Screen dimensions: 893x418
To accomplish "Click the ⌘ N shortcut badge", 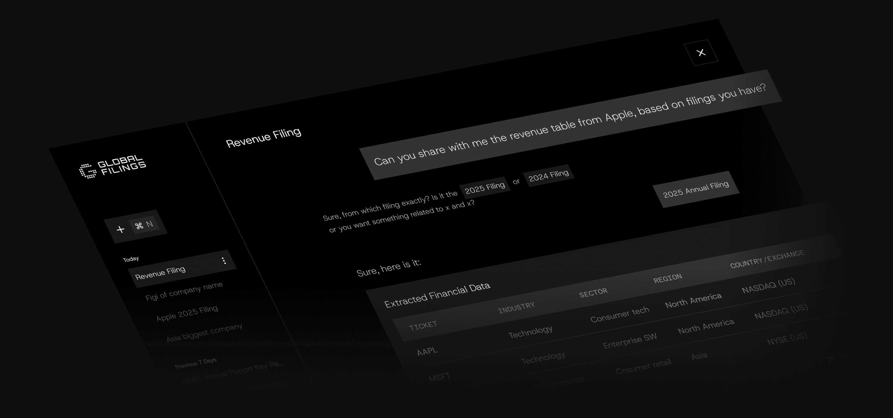I will click(144, 225).
